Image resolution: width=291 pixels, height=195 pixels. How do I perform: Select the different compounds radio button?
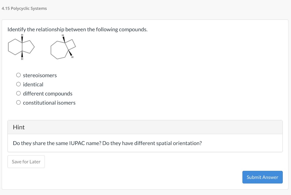tap(18, 93)
